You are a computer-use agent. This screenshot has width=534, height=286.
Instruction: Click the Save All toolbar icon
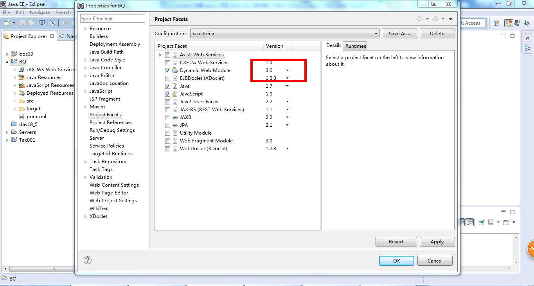click(30, 23)
